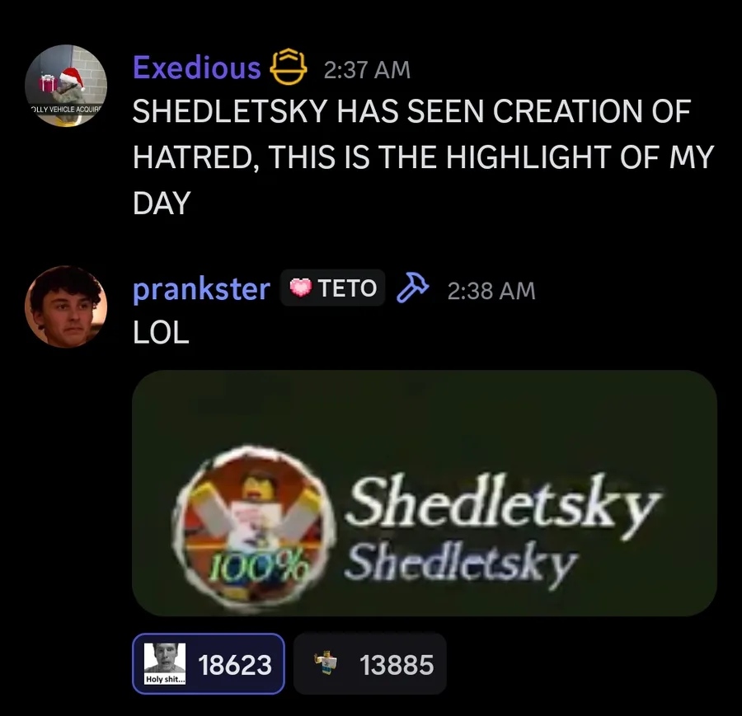Viewport: 742px width, 716px height.
Task: Open the Shedletsky image attachment
Action: coord(425,493)
